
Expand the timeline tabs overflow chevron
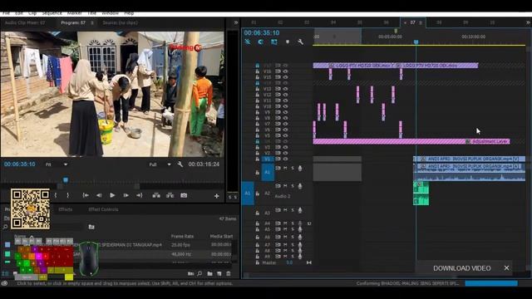(528, 22)
